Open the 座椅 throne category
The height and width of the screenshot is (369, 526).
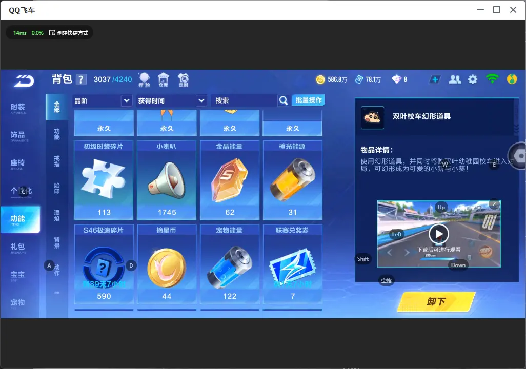click(18, 163)
